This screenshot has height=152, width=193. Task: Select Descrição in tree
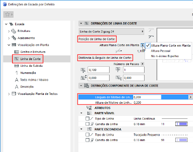(x=27, y=87)
